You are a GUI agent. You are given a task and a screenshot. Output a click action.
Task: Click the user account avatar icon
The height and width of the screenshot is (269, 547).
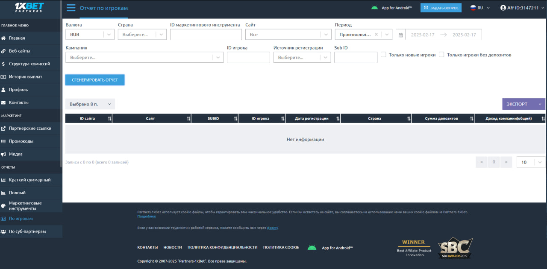[x=503, y=8]
